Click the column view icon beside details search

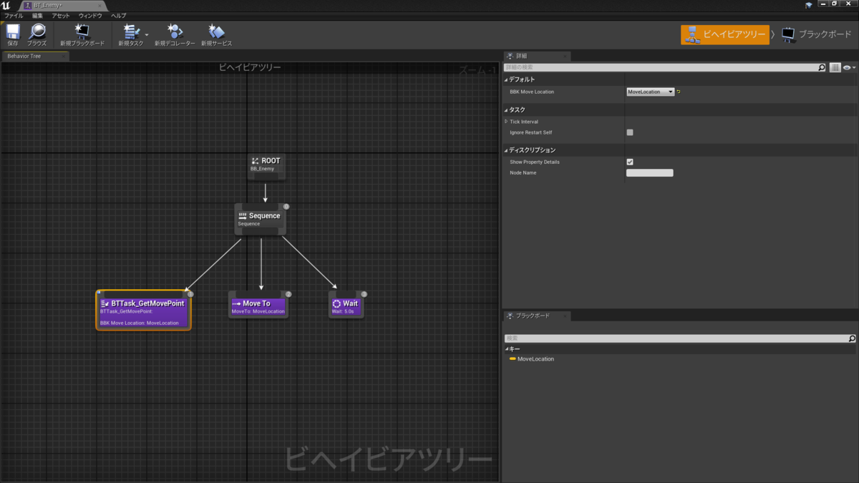pos(836,67)
